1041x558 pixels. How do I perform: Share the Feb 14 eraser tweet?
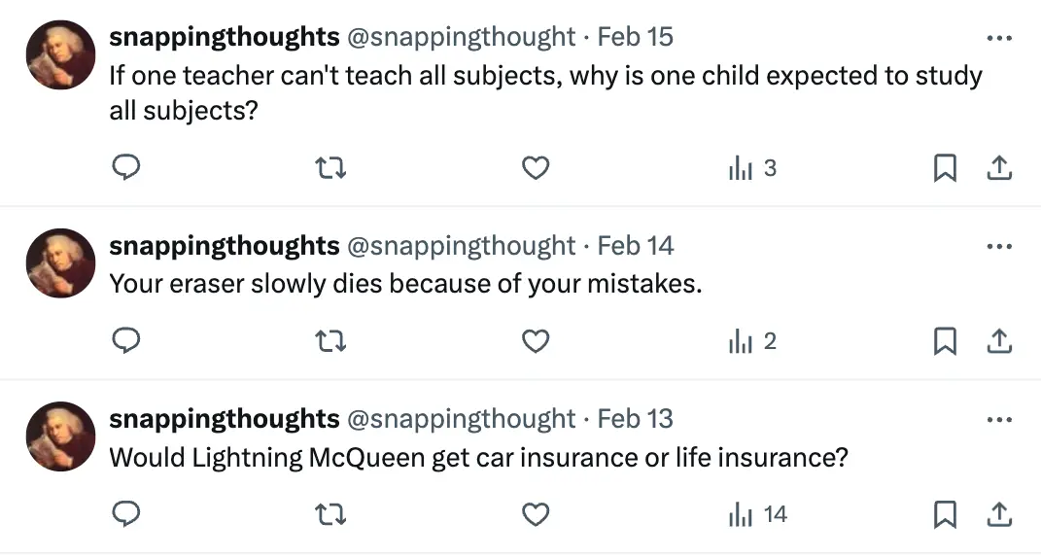[x=999, y=341]
